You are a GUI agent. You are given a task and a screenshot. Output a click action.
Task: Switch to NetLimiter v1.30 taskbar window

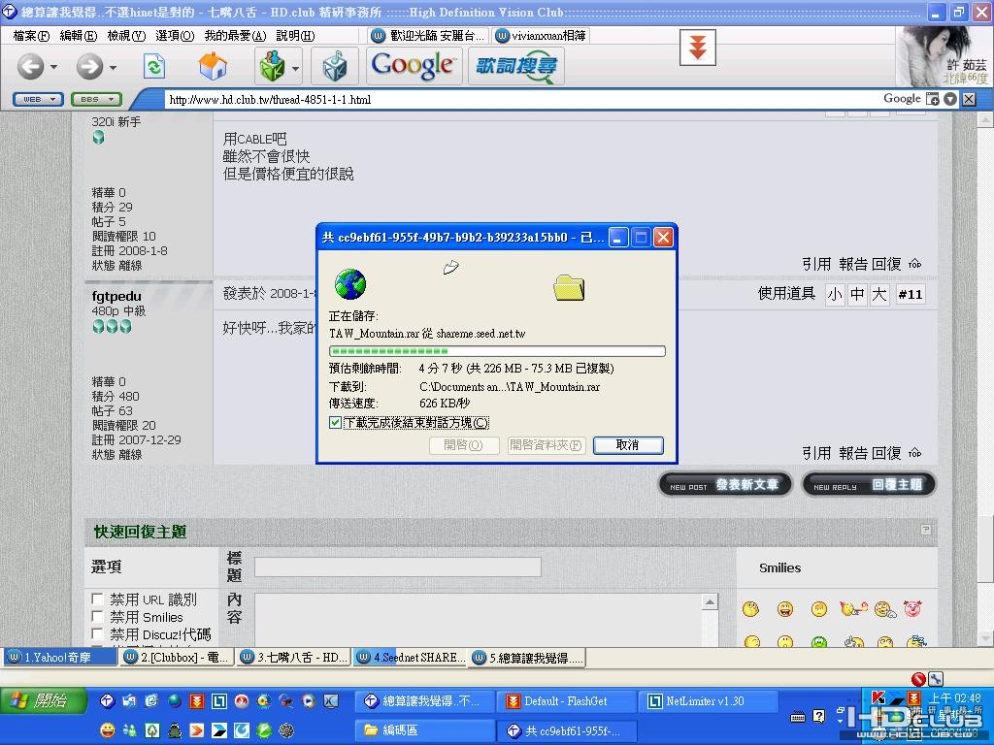click(707, 701)
